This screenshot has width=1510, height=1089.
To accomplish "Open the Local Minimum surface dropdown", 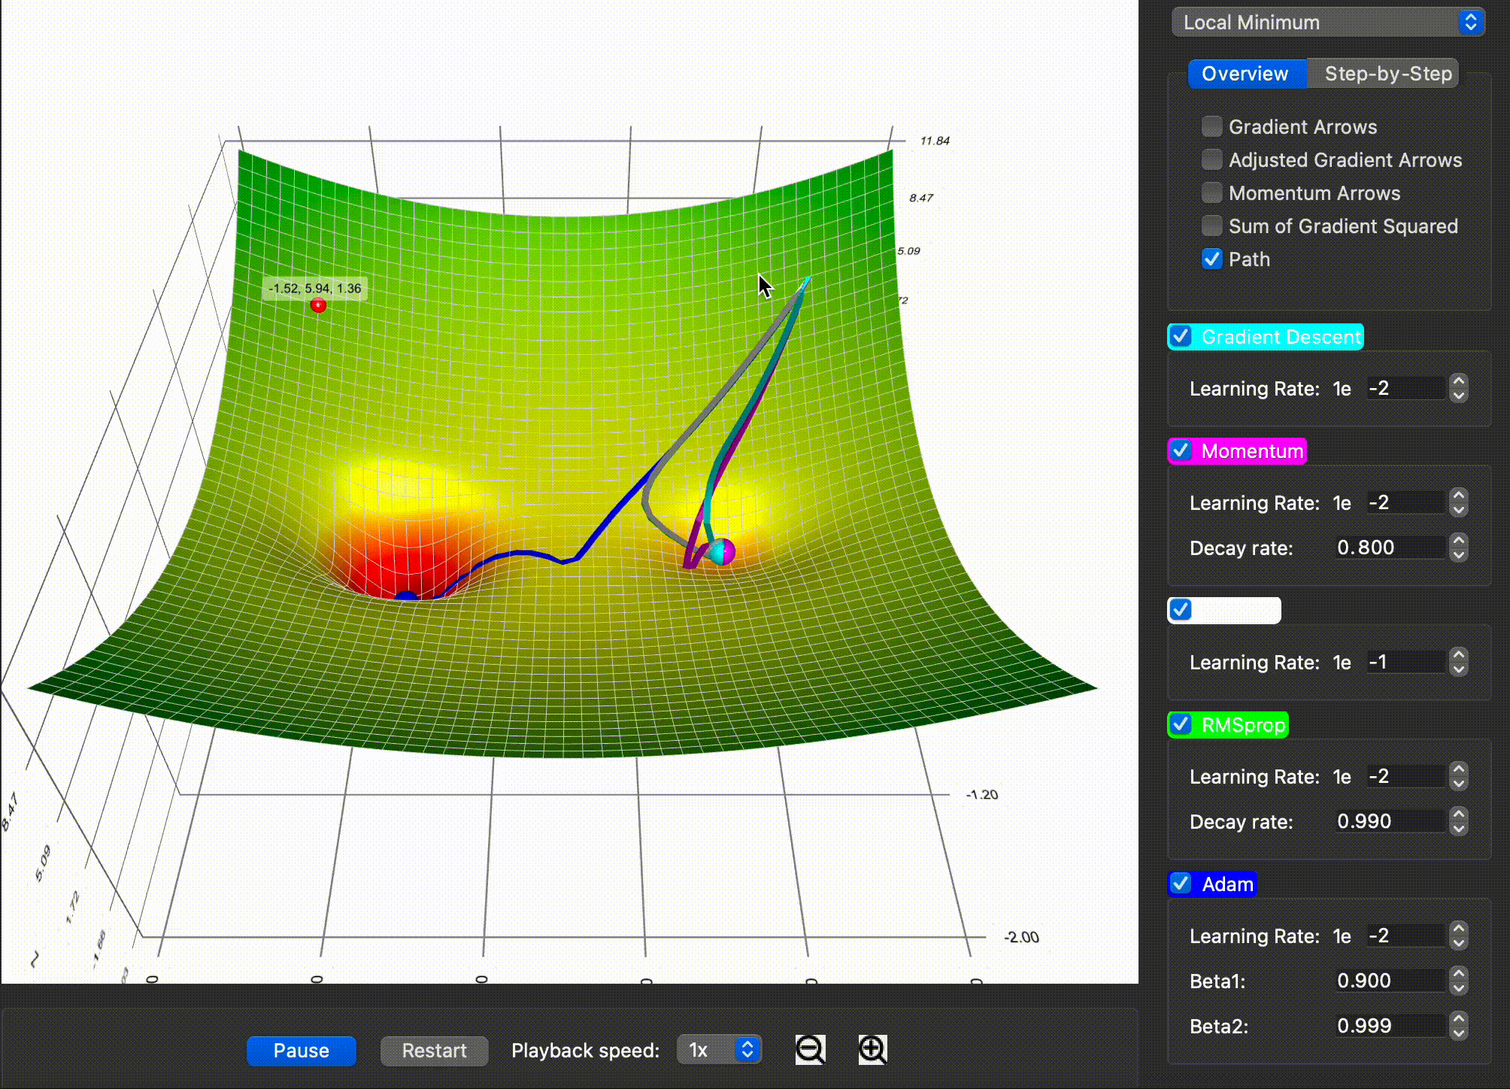I will [1327, 23].
